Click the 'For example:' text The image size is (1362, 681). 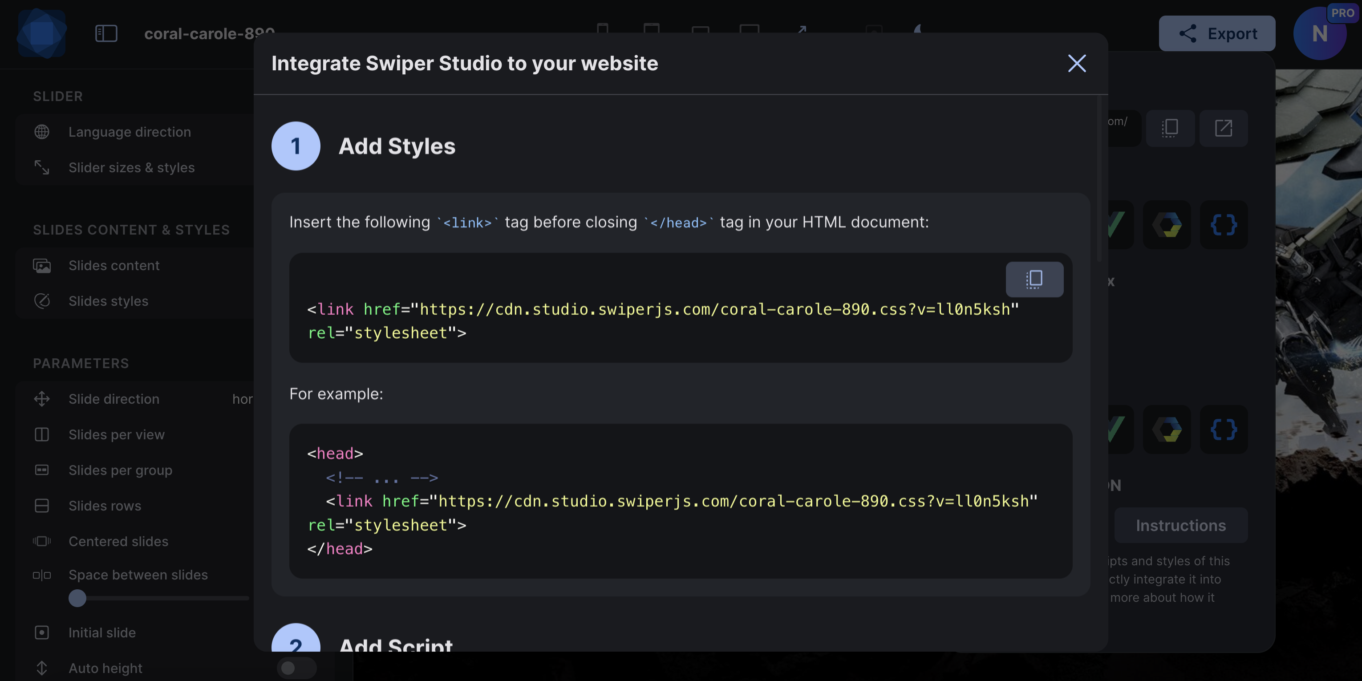(336, 394)
